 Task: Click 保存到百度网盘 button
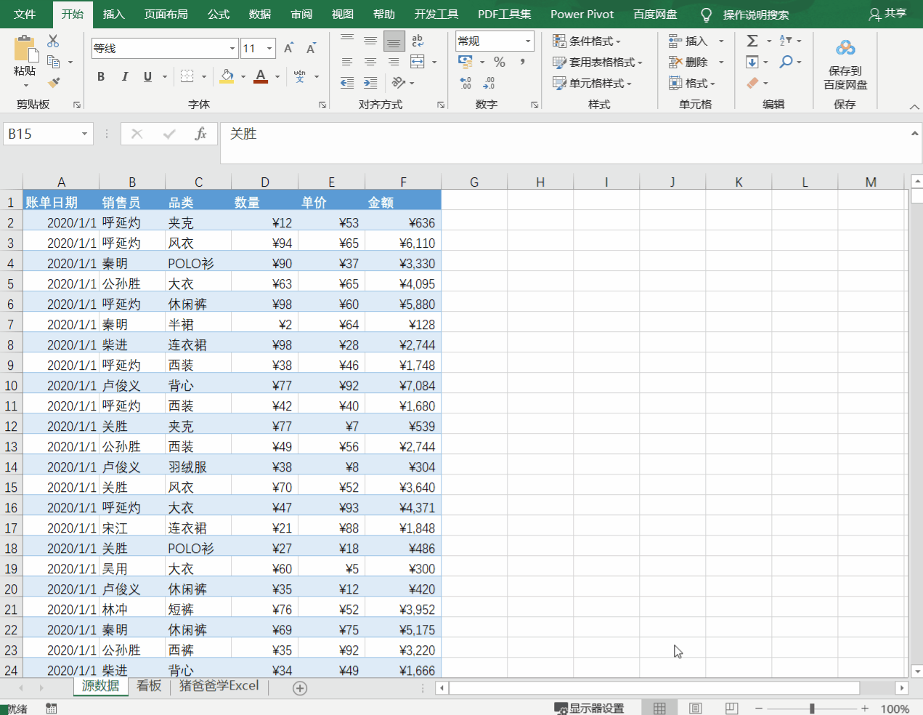(x=845, y=64)
